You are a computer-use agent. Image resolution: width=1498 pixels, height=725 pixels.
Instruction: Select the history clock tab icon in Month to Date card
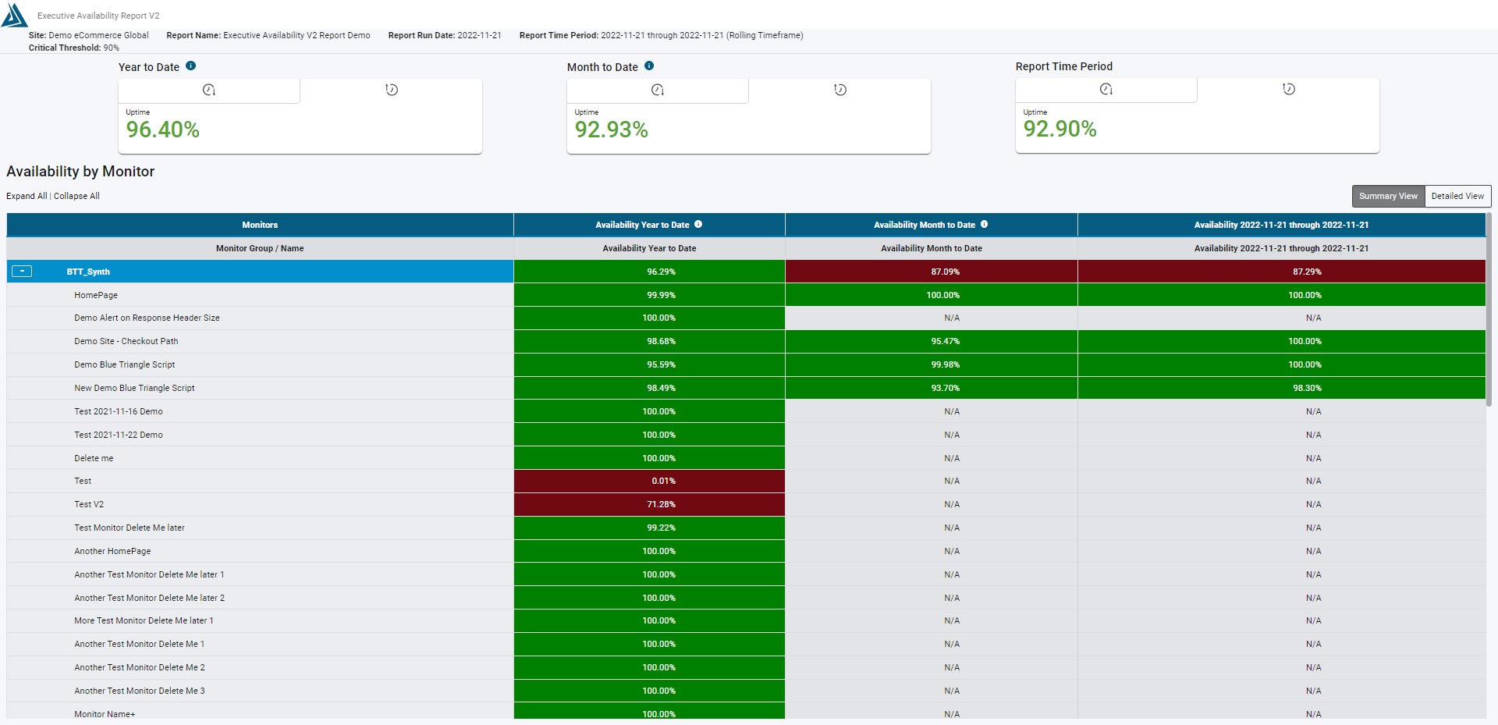point(840,91)
